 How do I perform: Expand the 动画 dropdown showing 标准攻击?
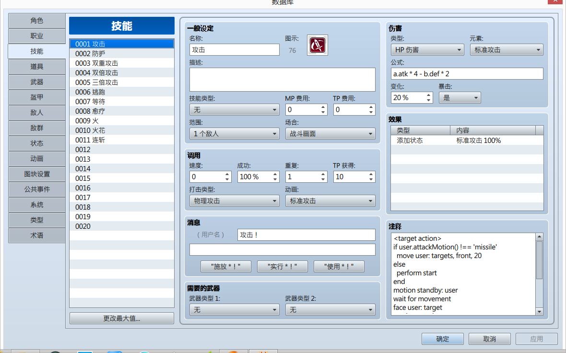[330, 200]
